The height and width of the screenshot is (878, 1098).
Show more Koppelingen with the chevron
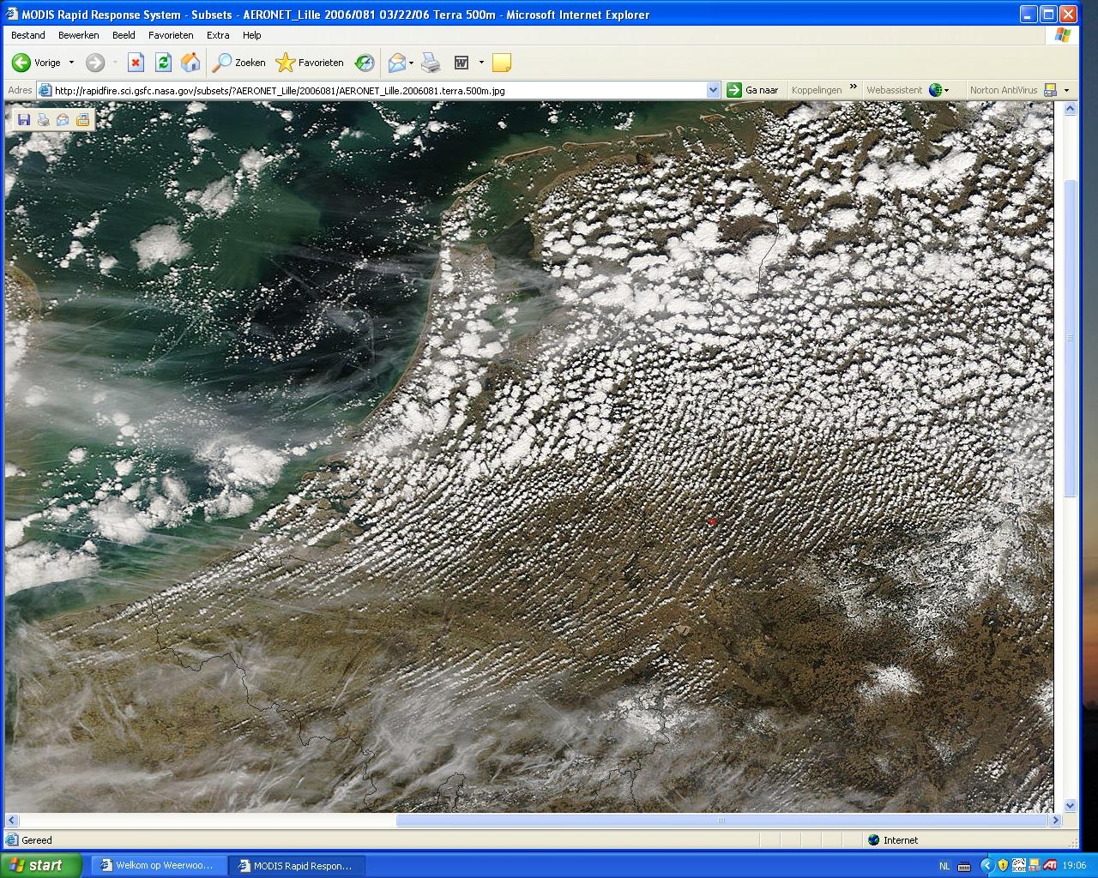(x=853, y=87)
